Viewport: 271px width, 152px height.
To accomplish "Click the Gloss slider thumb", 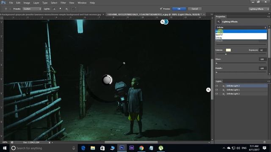I will (x=216, y=63).
